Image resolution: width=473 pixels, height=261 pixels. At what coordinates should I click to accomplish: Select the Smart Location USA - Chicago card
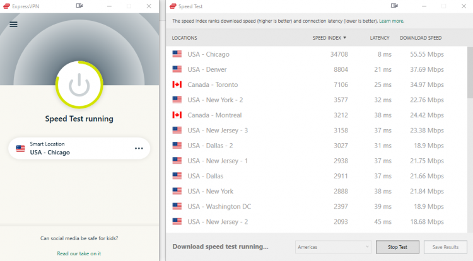[x=79, y=148]
